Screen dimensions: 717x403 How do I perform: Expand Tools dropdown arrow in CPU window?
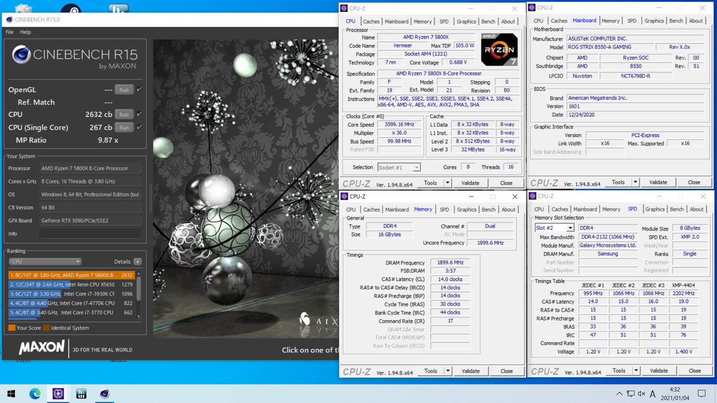[x=448, y=183]
